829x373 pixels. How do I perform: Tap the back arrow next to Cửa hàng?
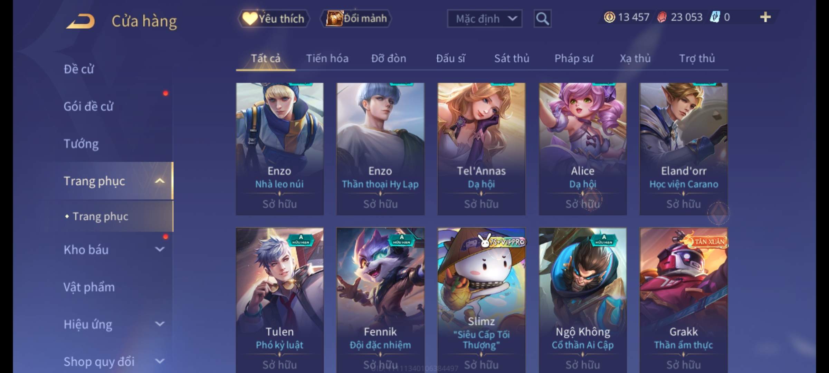(x=81, y=21)
